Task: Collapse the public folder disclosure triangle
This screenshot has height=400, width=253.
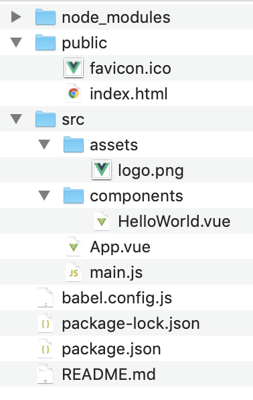Action: [16, 42]
